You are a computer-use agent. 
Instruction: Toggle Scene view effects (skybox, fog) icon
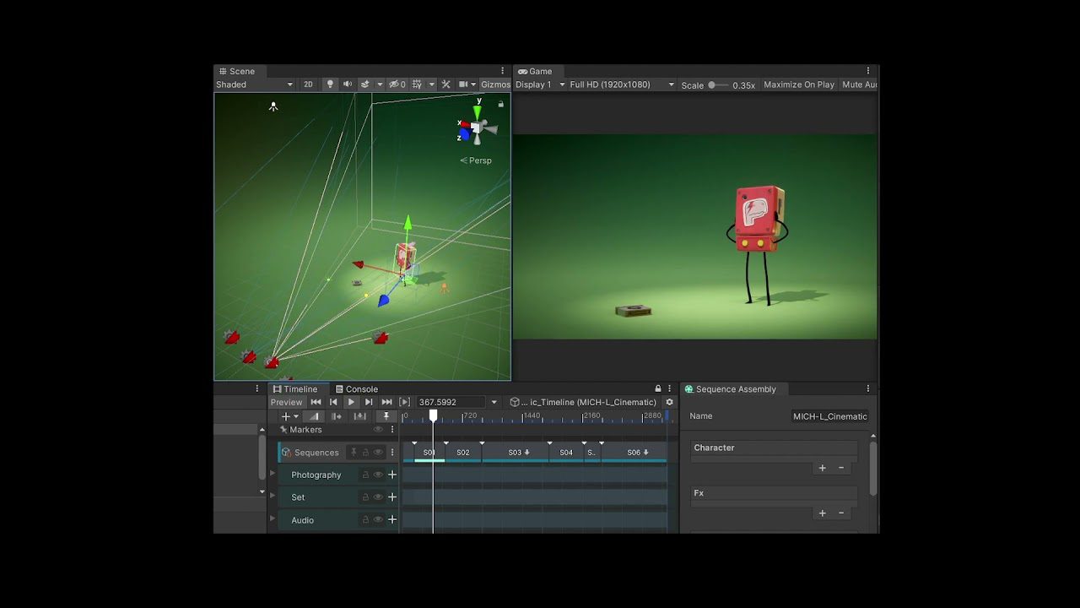coord(365,84)
